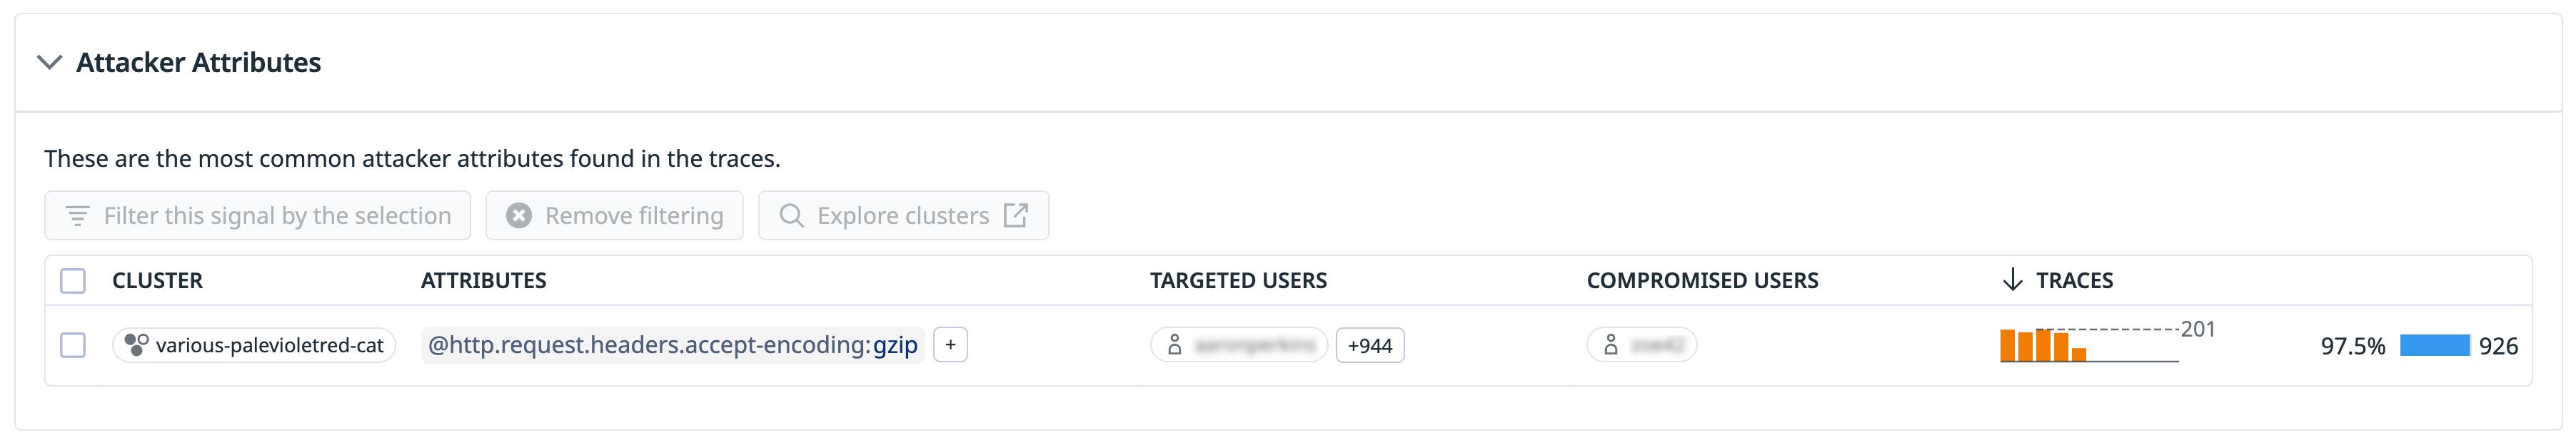Click the user icon in the Compromised Users chip
Screen dimensions: 2576x445
click(x=1612, y=346)
